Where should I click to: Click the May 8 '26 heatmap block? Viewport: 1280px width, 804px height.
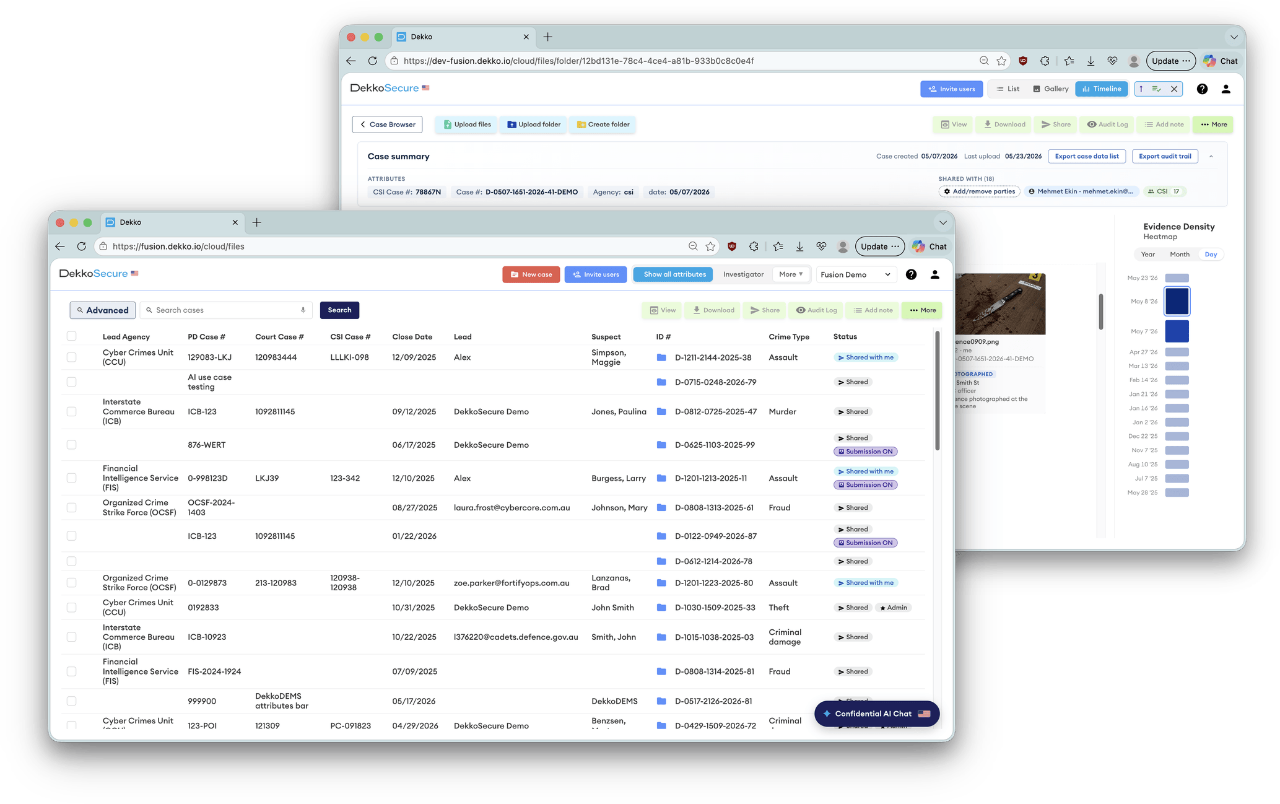tap(1177, 302)
